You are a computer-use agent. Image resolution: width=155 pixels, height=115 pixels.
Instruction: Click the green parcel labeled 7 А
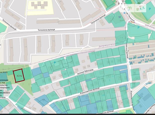pos(121,37)
